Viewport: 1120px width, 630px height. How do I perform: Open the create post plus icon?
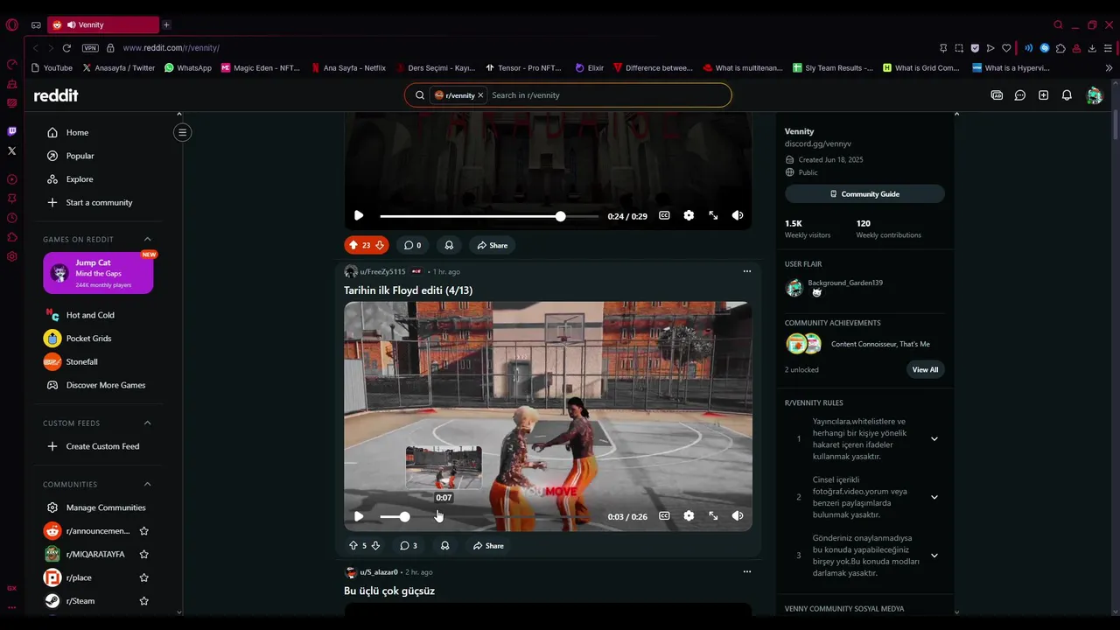click(x=1043, y=95)
